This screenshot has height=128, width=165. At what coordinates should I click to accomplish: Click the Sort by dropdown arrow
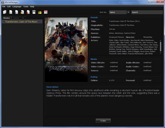pyautogui.click(x=128, y=12)
